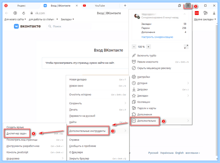Select Скрыть мешающую рекламу item

160,68
